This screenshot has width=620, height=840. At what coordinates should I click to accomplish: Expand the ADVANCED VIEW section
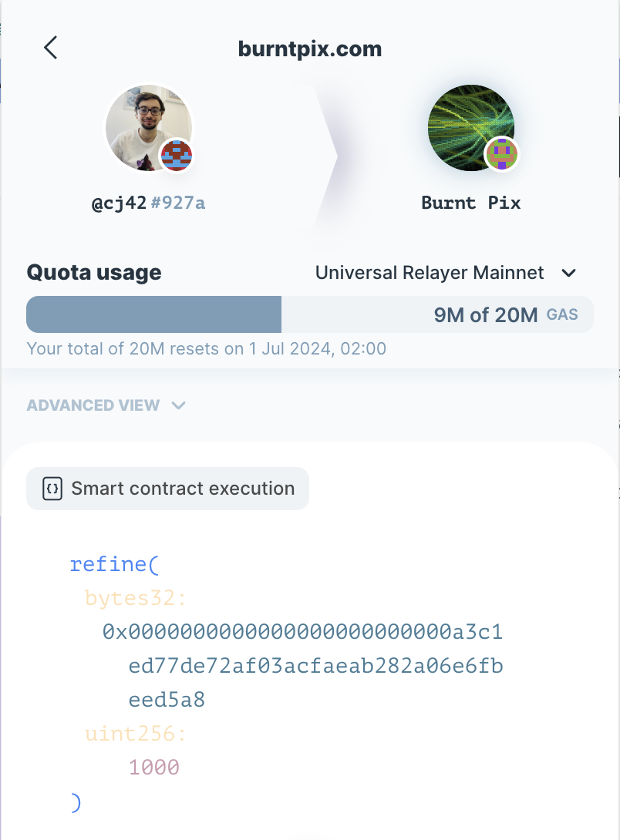93,405
